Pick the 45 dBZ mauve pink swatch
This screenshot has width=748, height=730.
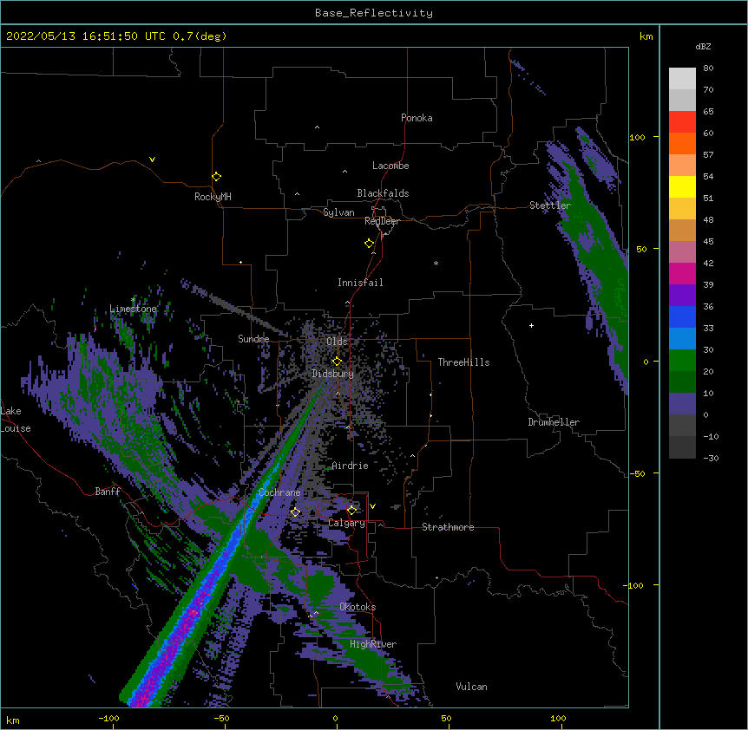tap(682, 252)
